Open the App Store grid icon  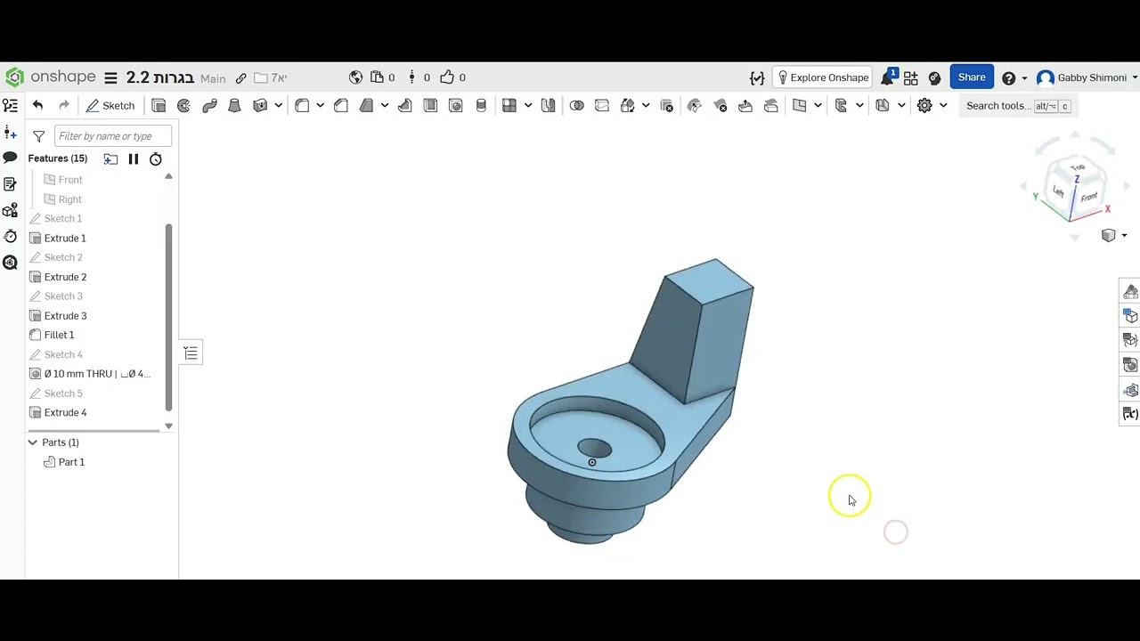pyautogui.click(x=910, y=78)
